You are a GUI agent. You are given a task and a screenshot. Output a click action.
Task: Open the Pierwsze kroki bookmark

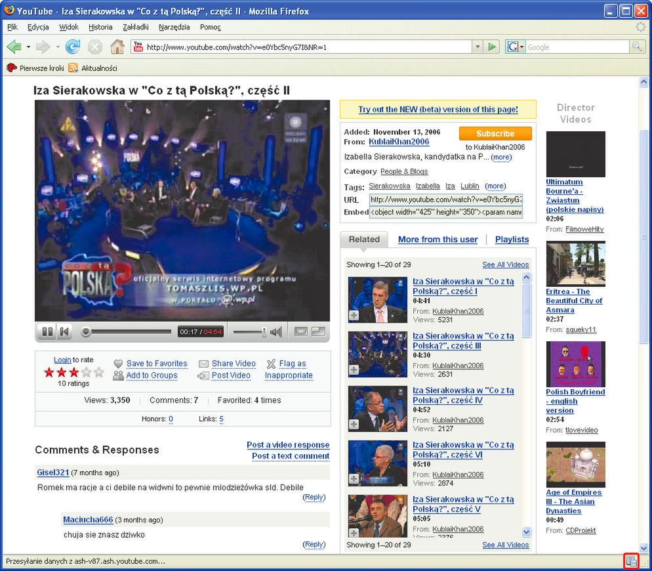(35, 68)
